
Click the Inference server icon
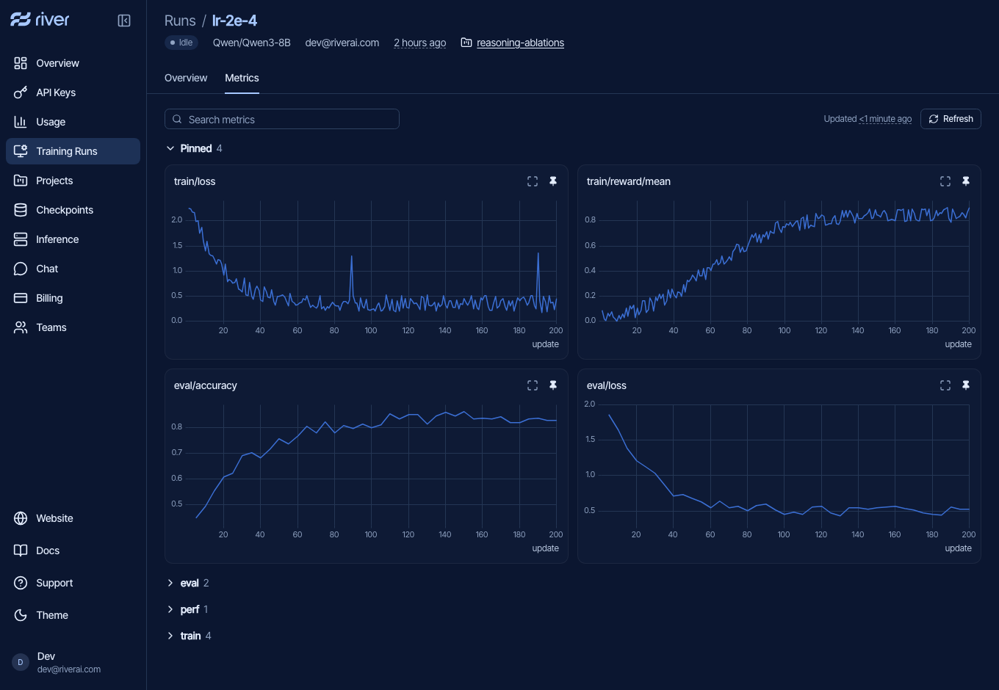pyautogui.click(x=21, y=239)
